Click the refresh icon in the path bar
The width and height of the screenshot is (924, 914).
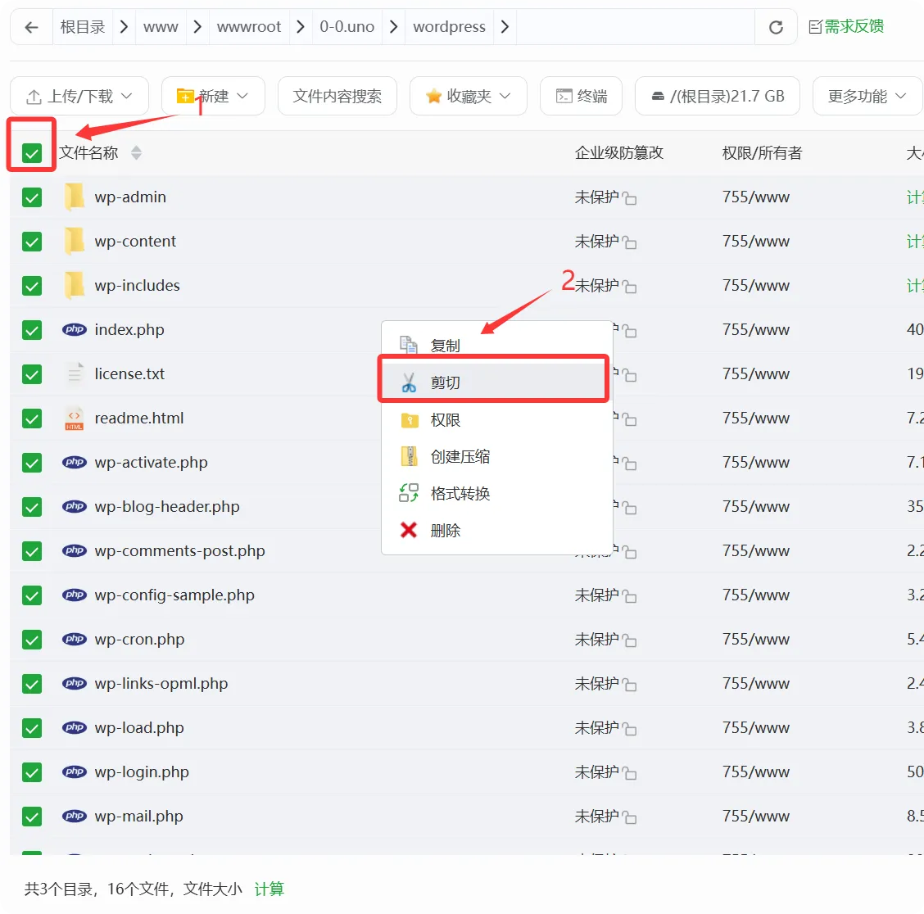[775, 26]
